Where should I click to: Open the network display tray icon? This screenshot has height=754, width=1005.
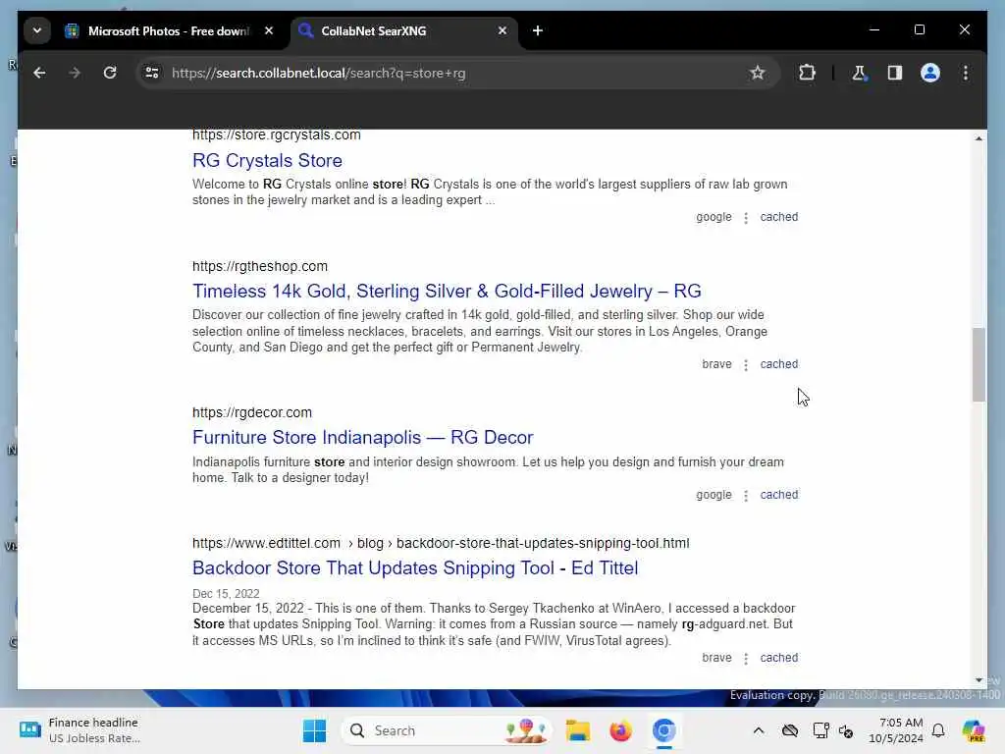pos(820,730)
